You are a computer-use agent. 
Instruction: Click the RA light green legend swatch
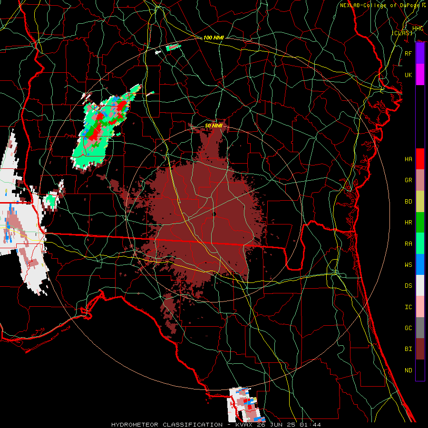point(420,243)
